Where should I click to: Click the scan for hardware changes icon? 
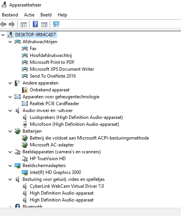pos(56,24)
